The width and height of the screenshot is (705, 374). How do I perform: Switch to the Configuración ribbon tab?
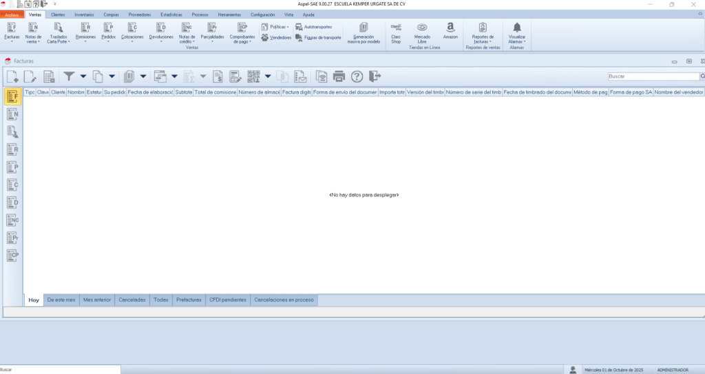(x=262, y=15)
